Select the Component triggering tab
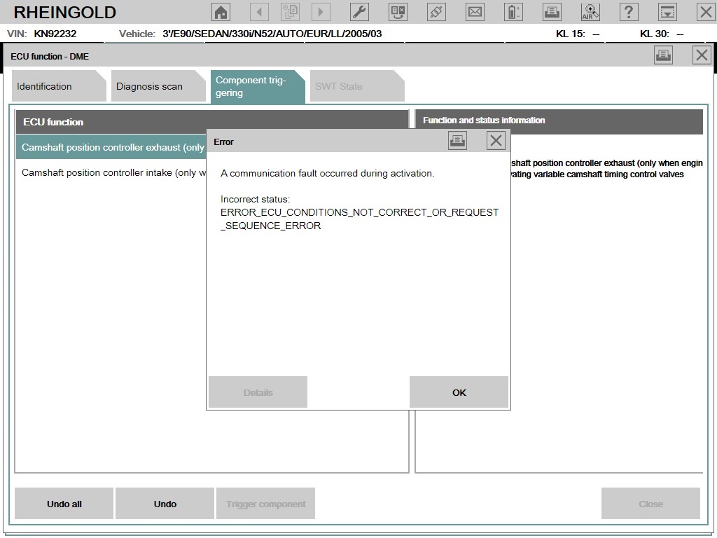 (x=252, y=86)
